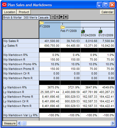Click the 64,485.00 Ly Sales cell

(x=70, y=46)
